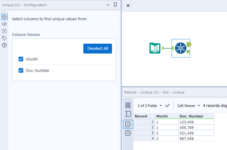Select record row number 1
This screenshot has width=227, height=150.
tap(144, 122)
